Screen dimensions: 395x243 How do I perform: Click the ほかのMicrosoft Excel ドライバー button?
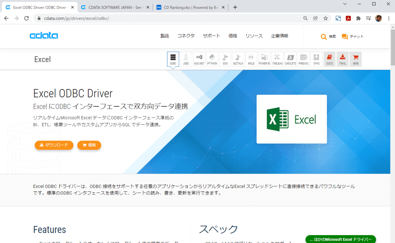point(340,239)
